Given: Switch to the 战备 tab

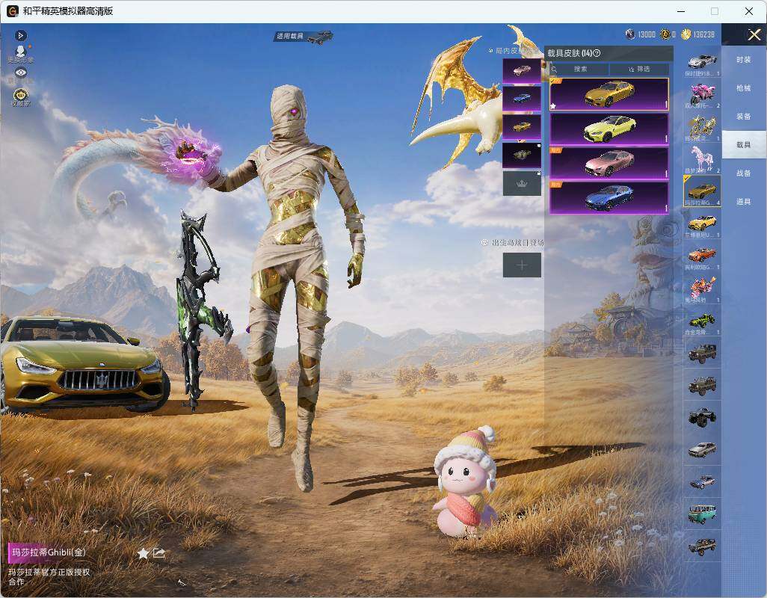Looking at the screenshot, I should pyautogui.click(x=744, y=173).
